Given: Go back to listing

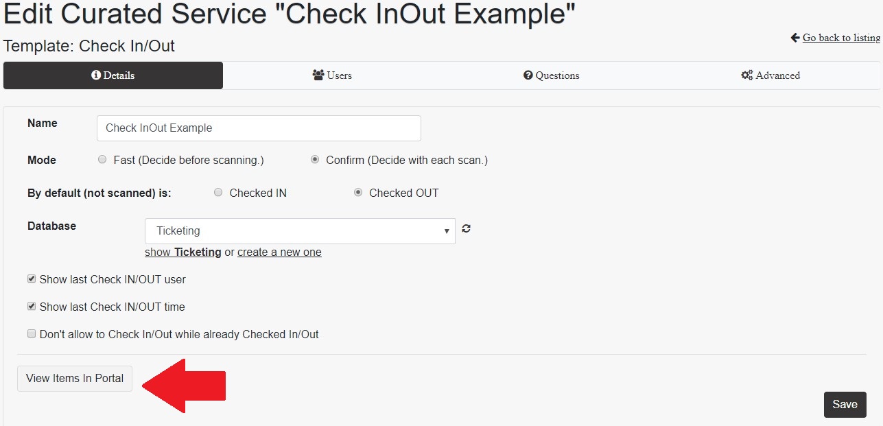Looking at the screenshot, I should (x=841, y=38).
